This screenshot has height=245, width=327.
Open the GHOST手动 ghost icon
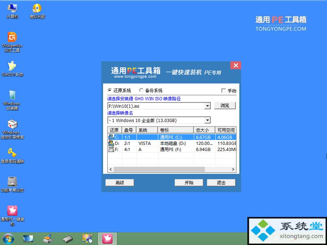pos(12,69)
